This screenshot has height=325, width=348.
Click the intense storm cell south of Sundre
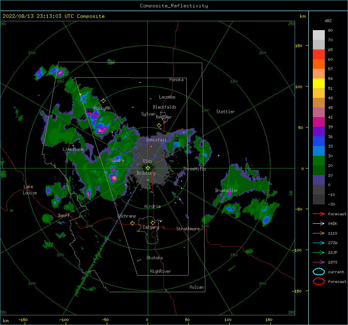[x=114, y=177]
